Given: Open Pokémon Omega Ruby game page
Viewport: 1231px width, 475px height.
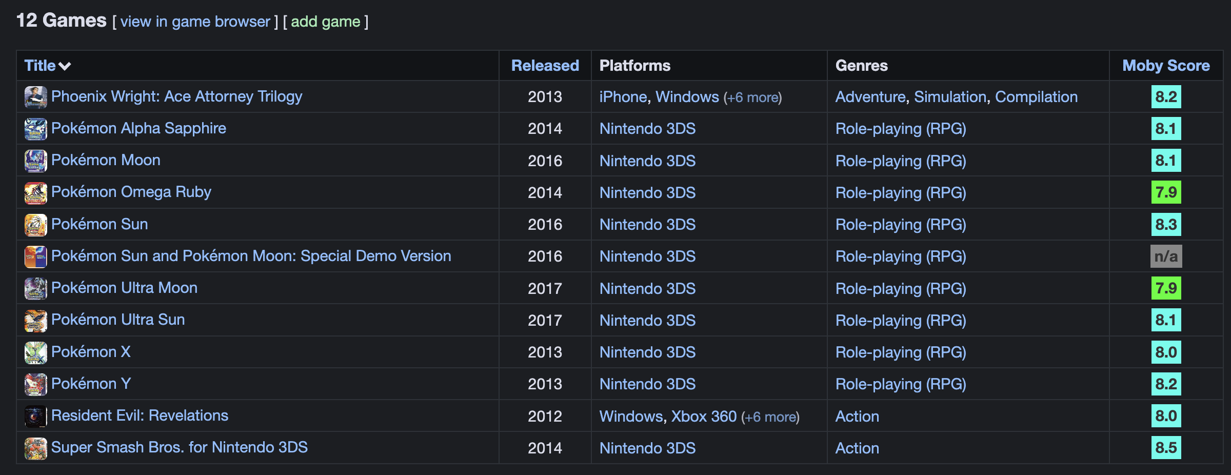Looking at the screenshot, I should [131, 192].
